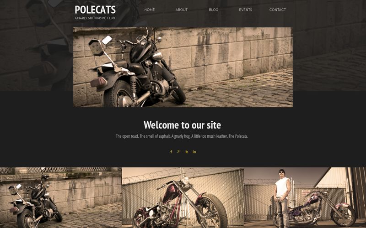This screenshot has height=228, width=366.
Task: Click the POLECATS site logo
Action: point(95,10)
